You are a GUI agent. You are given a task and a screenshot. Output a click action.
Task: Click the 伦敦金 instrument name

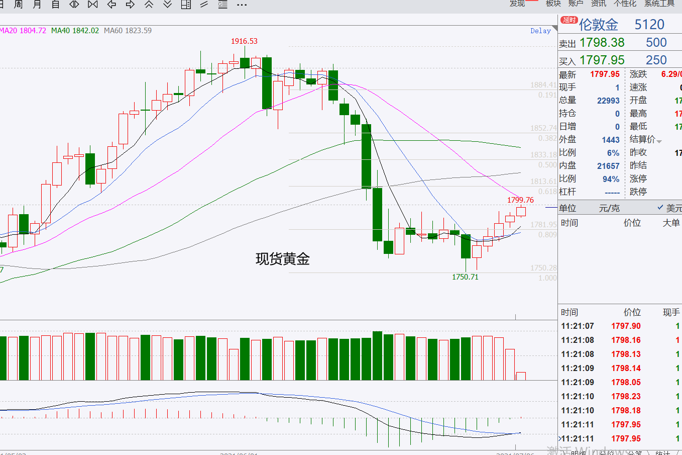(x=599, y=25)
